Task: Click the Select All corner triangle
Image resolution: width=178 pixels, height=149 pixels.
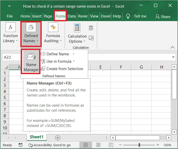Action: coord(6,67)
